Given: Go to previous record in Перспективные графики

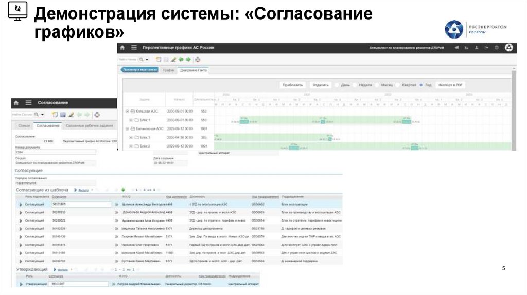Looking at the screenshot, I should pyautogui.click(x=181, y=60).
